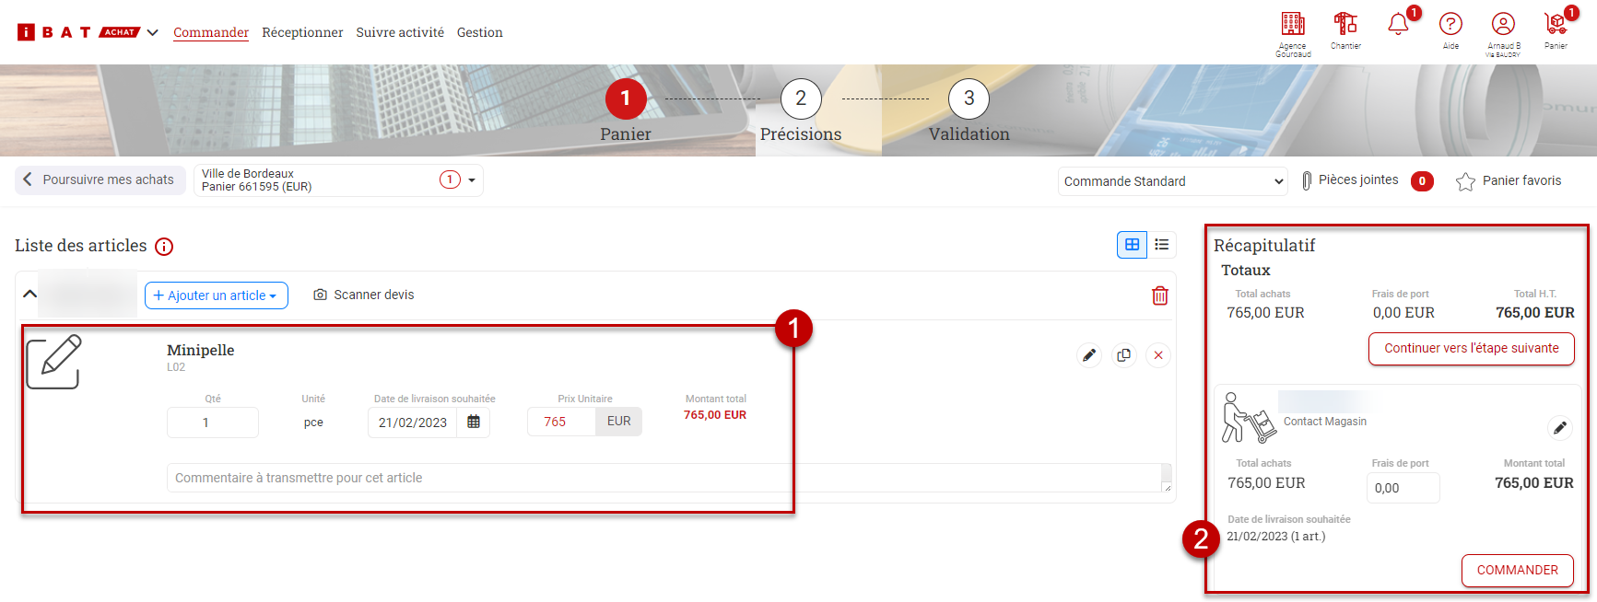Edit the Minipelle article with pencil icon
The image size is (1597, 602).
coord(1089,355)
